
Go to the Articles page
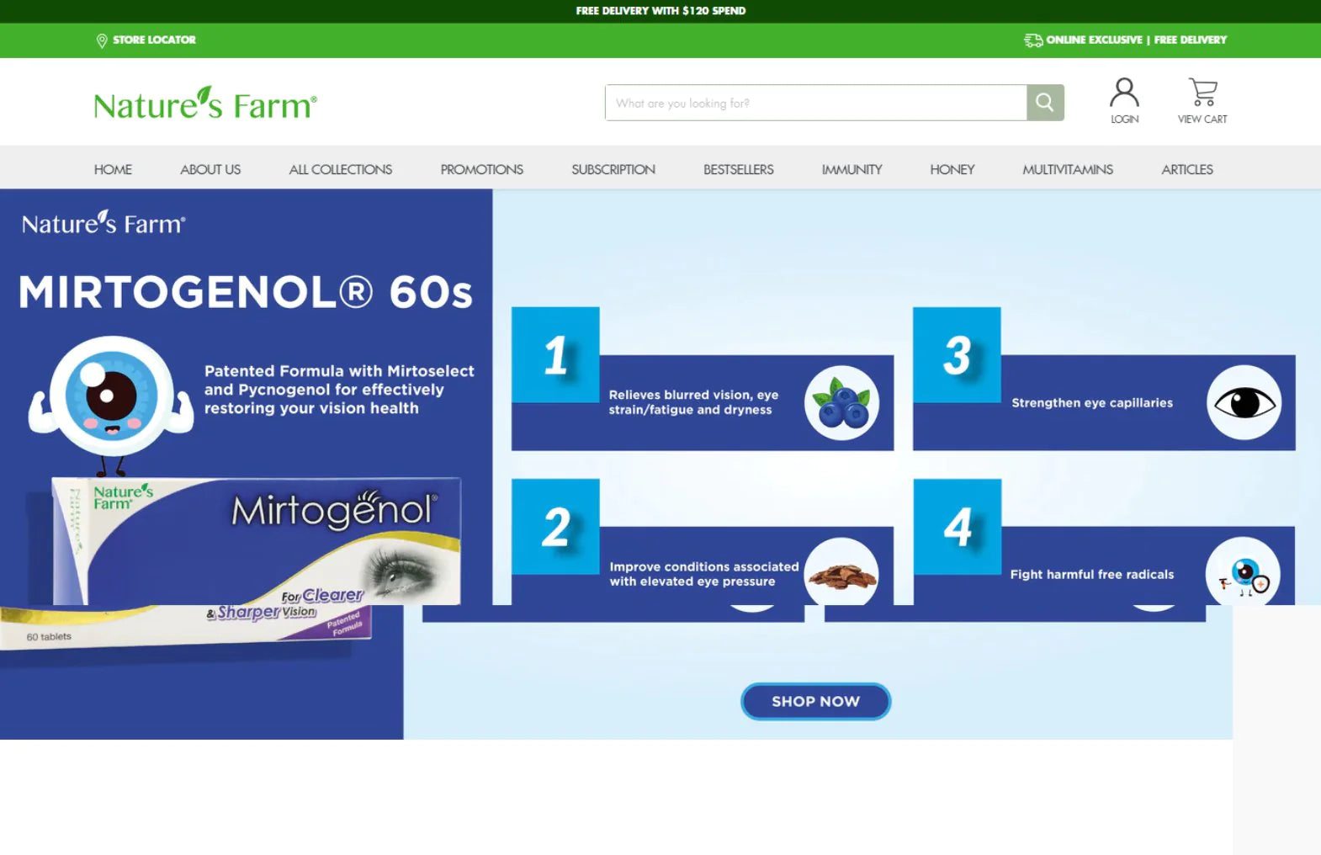pos(1187,169)
